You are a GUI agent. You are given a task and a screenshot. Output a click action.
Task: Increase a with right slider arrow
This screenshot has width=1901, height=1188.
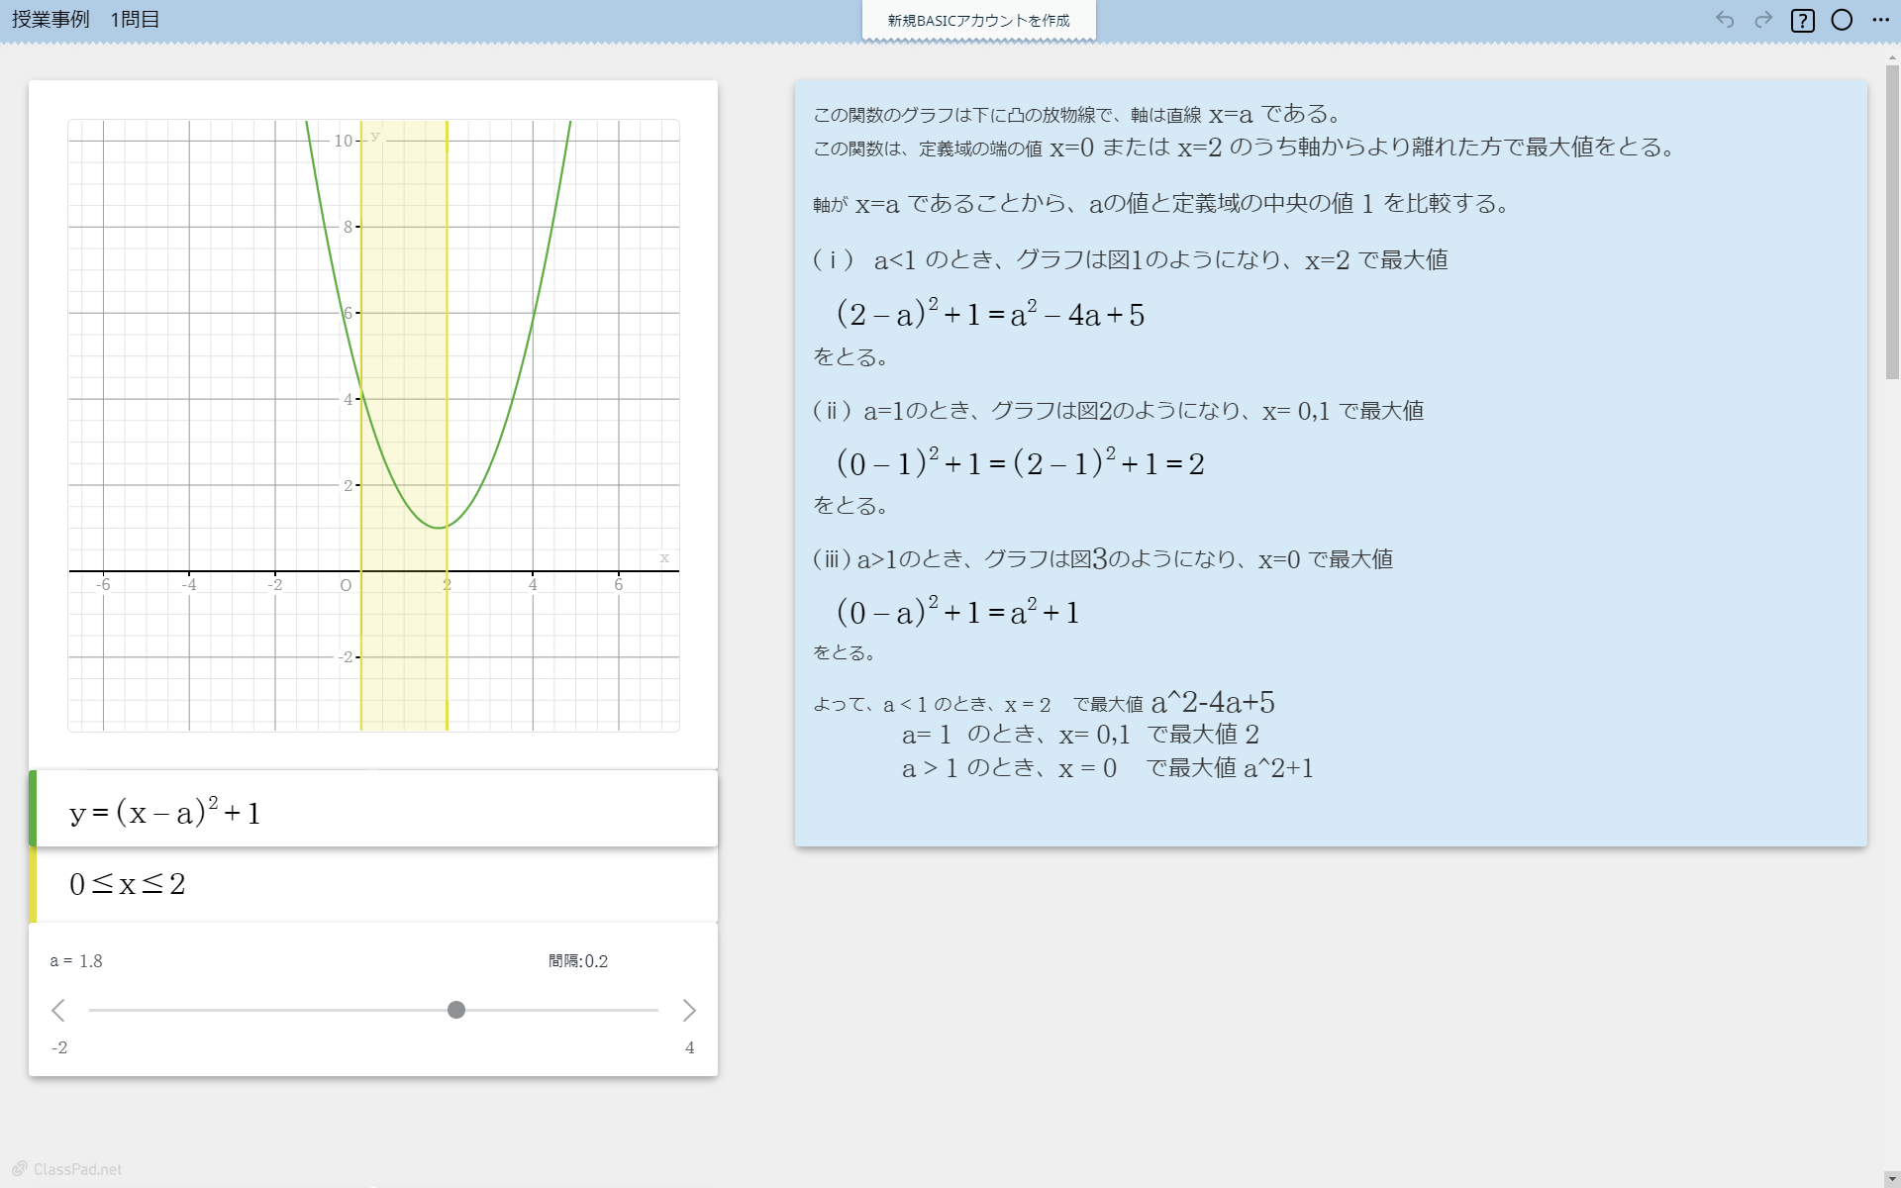tap(689, 1010)
